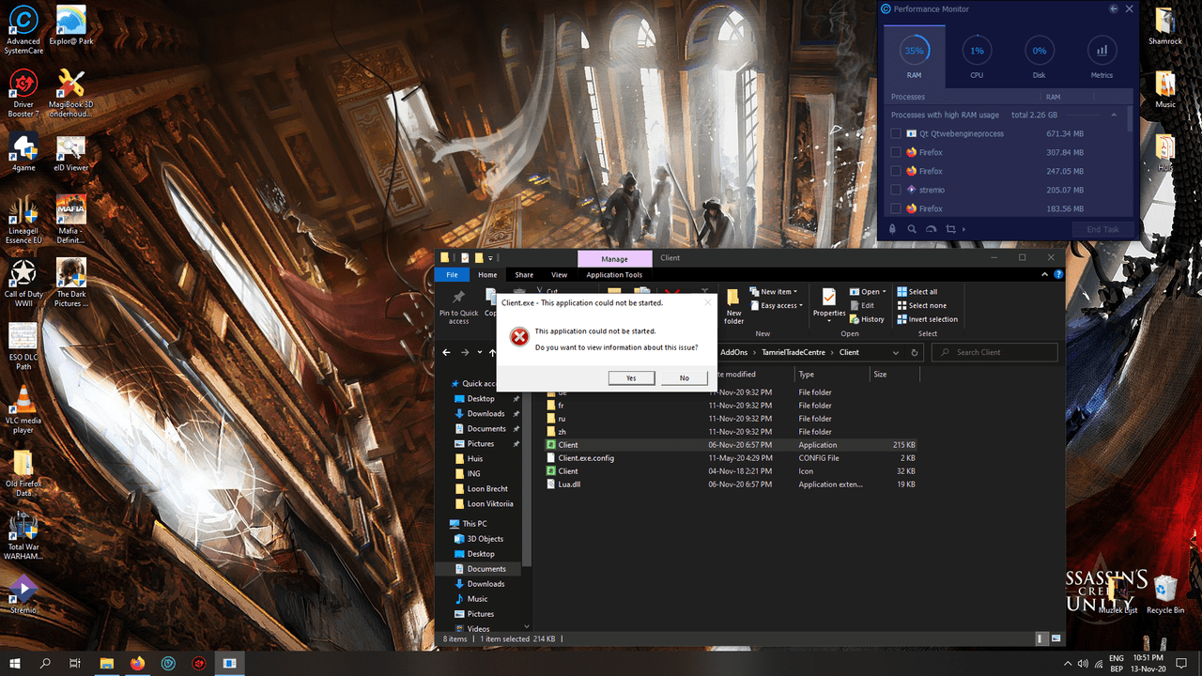Screen dimensions: 1202x676
Task: Select the Stremio desktop shortcut
Action: 23,594
